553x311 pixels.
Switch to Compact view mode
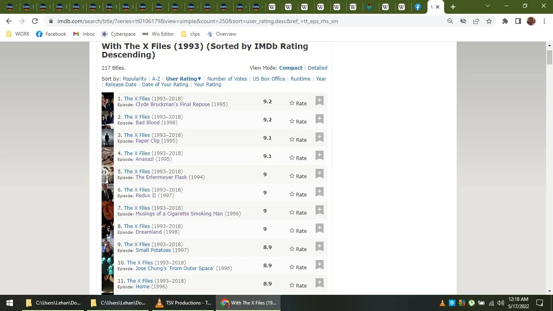291,68
